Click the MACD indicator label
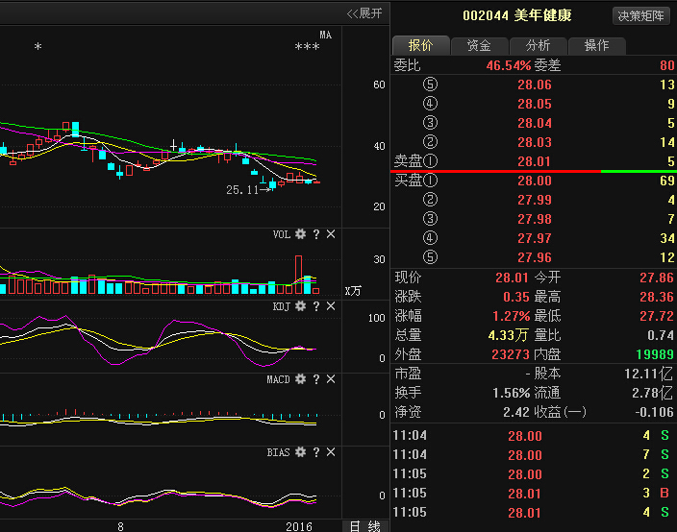Screen dimensions: 677x532 pyautogui.click(x=278, y=379)
